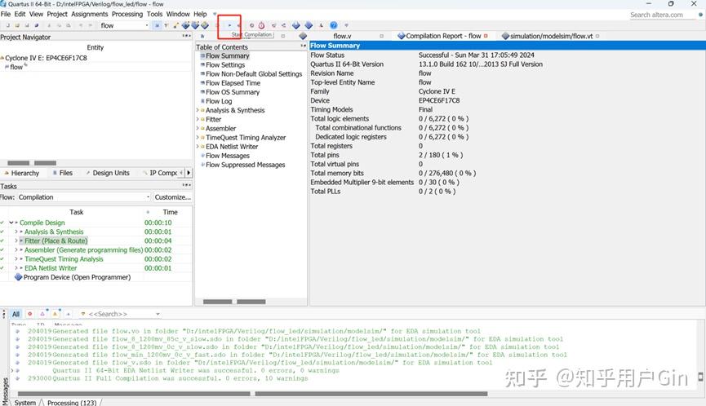This screenshot has height=406, width=706.
Task: Click the Paste toolbar icon
Action: [69, 25]
